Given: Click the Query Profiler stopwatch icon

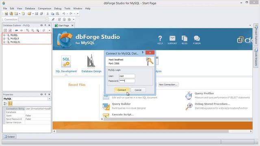Looking at the screenshot, I should [x=188, y=96].
